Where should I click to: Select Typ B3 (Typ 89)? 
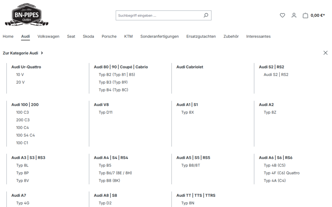113,82
